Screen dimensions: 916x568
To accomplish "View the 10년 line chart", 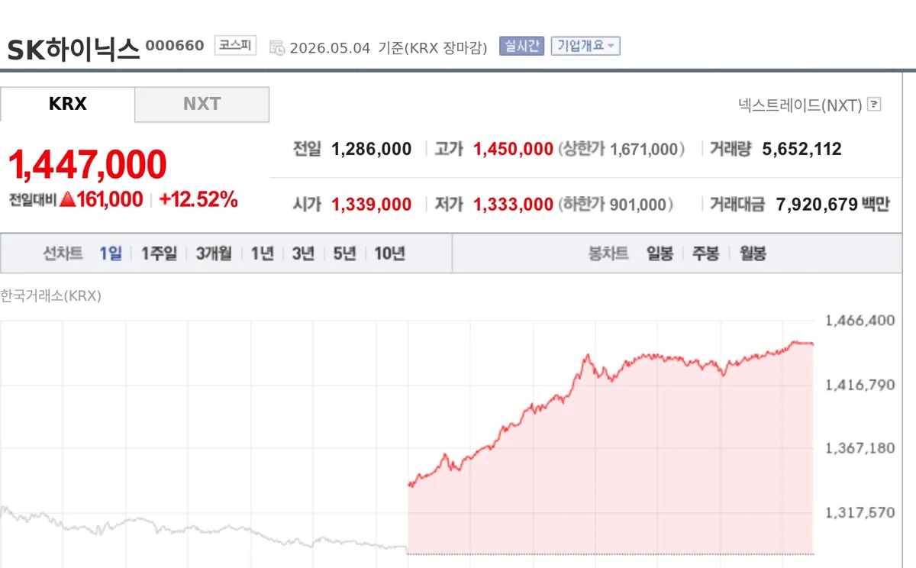I will tap(389, 253).
